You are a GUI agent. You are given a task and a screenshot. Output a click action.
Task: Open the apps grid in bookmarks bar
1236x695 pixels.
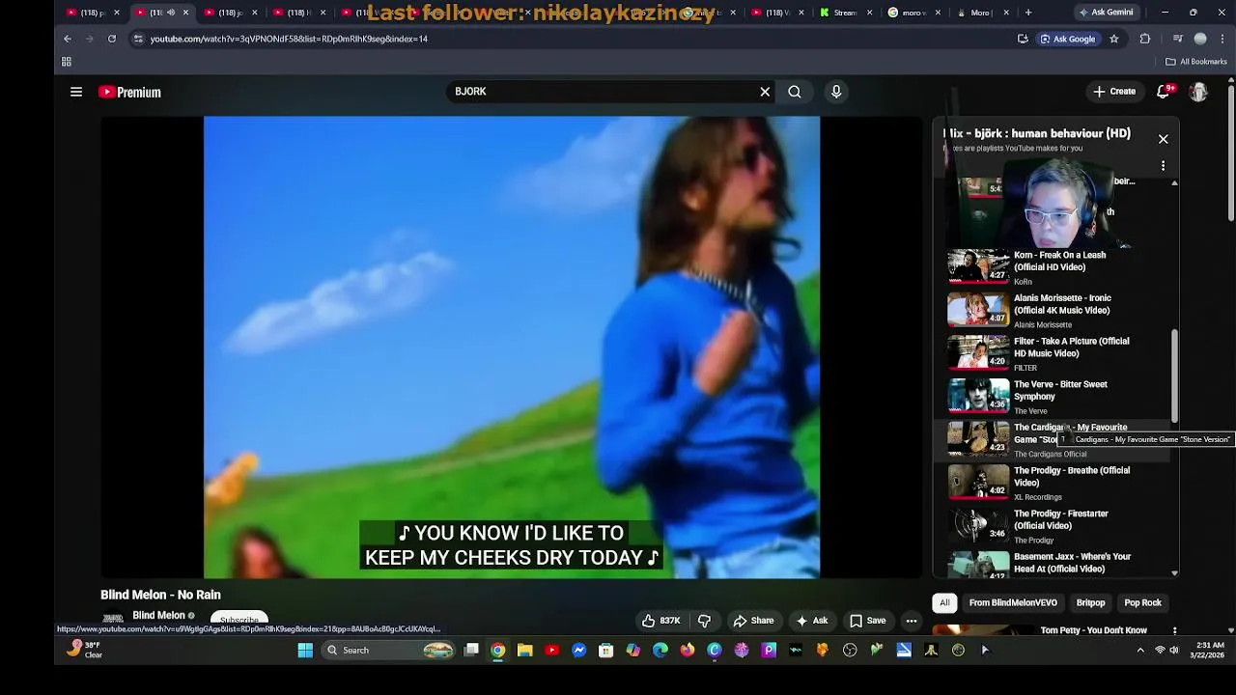click(67, 62)
